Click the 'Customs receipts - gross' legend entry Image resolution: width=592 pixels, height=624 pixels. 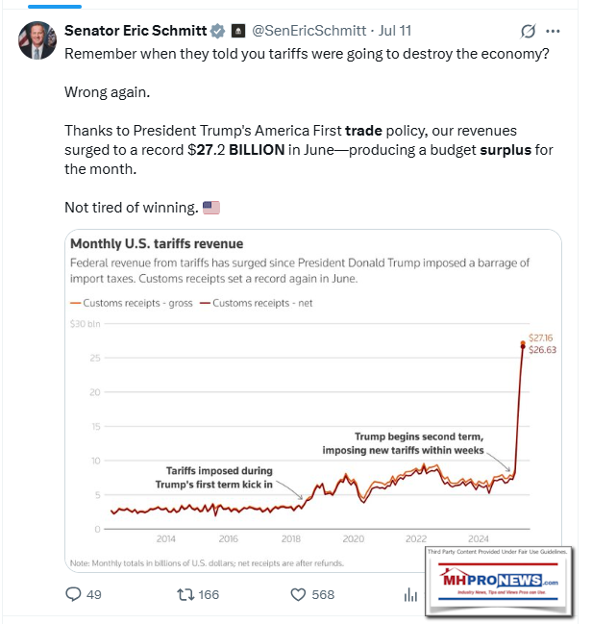[132, 303]
